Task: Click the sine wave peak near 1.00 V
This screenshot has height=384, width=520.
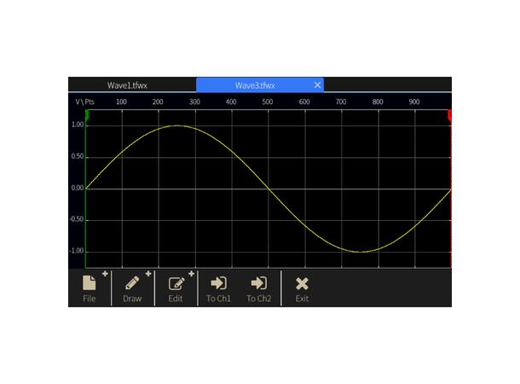Action: tap(177, 125)
